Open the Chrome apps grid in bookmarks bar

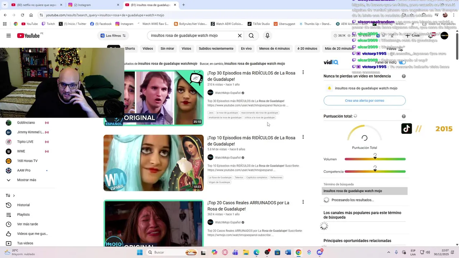[x=5, y=24]
